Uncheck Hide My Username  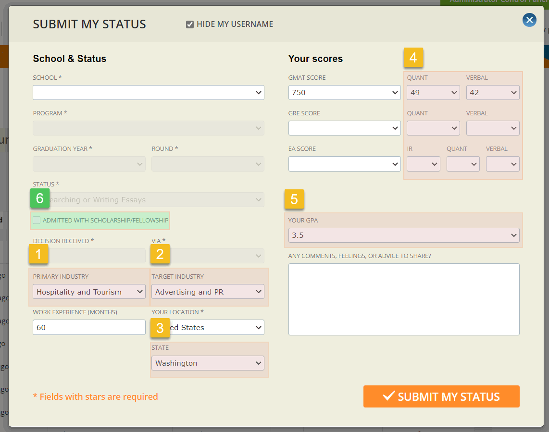pyautogui.click(x=189, y=24)
